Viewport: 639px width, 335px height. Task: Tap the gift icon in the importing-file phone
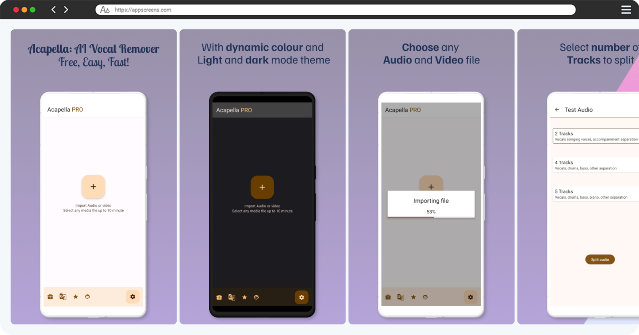tap(388, 297)
